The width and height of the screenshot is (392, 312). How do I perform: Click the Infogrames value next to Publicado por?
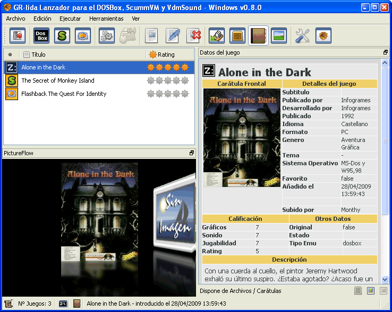pyautogui.click(x=356, y=100)
